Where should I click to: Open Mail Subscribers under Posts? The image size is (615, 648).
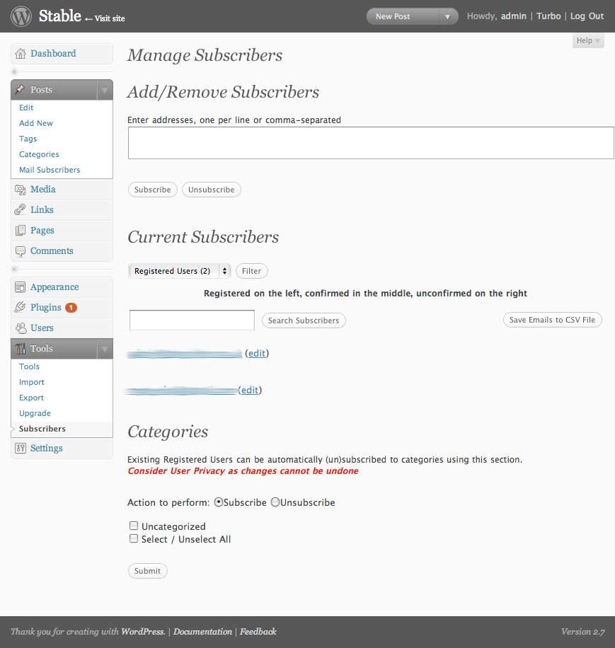click(50, 170)
